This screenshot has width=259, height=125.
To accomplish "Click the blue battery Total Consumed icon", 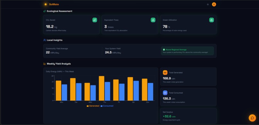I will click(x=165, y=93).
